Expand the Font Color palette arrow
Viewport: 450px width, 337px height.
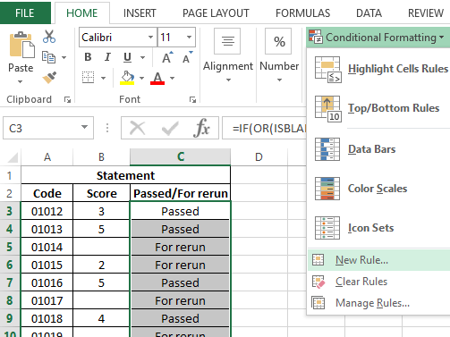[x=172, y=78]
